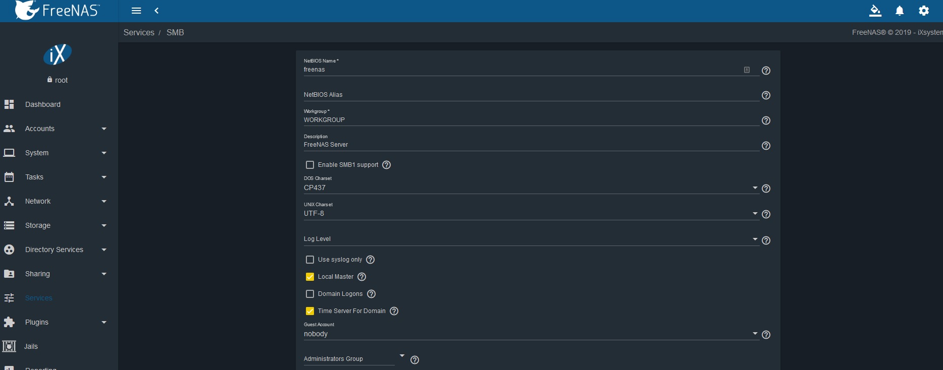Expand the Directory Services arrow
Screen dimensions: 943x370
point(104,250)
